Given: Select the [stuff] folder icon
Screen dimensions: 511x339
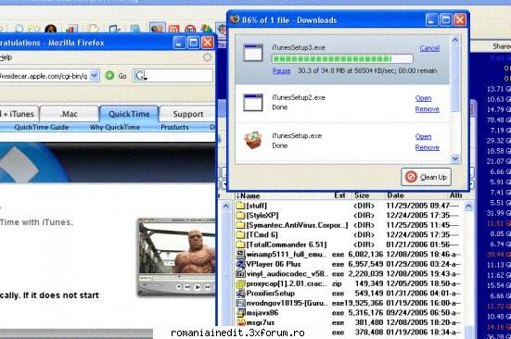Looking at the screenshot, I should pos(240,206).
